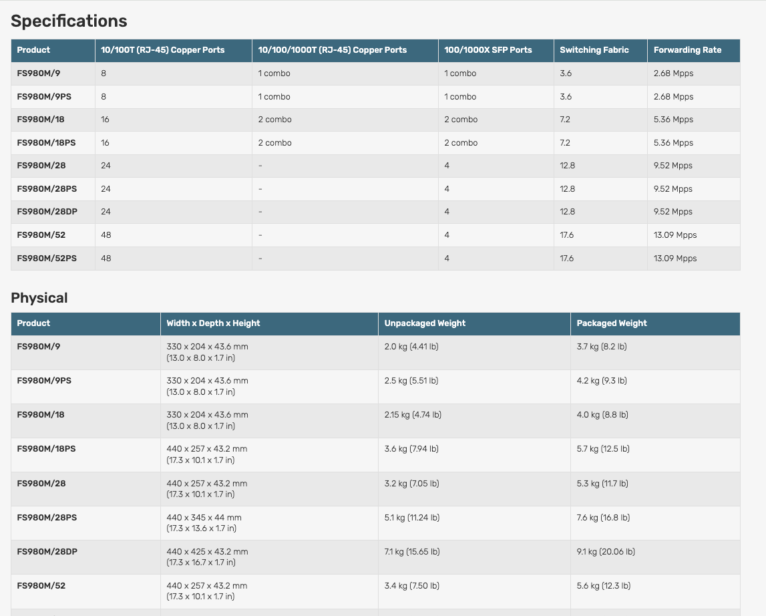
Task: Click switching fabric '7.2' for FS980M/18PS
Action: coord(565,143)
